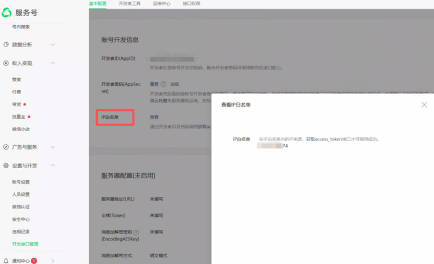Click the 重置 link for AppSecret

click(154, 84)
